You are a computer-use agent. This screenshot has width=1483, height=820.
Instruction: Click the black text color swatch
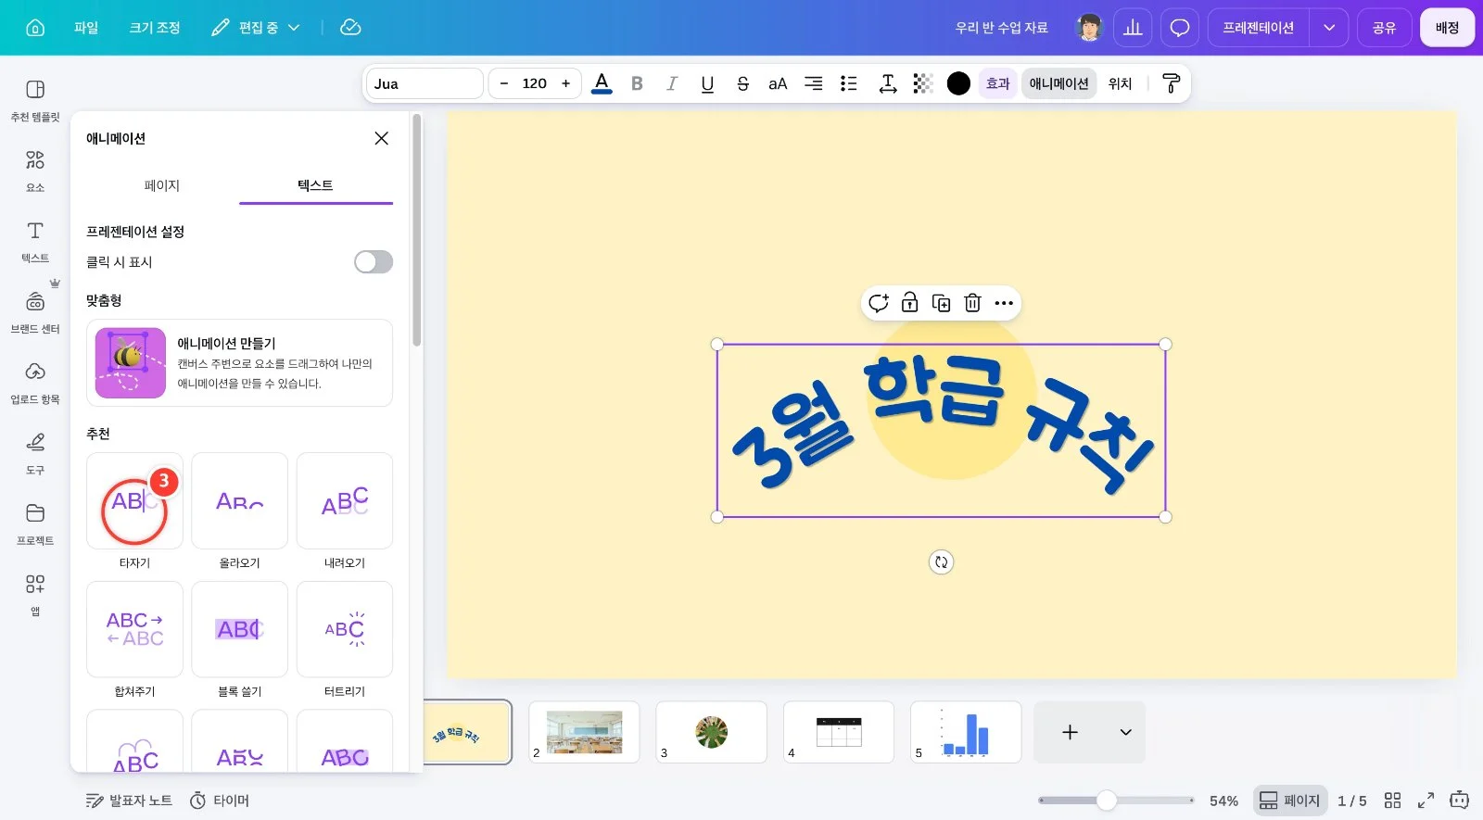(x=958, y=83)
